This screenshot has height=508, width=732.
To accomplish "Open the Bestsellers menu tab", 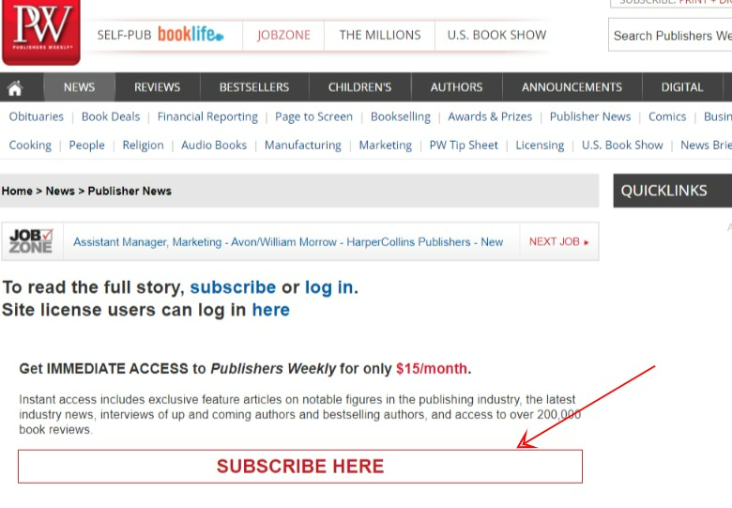I will pyautogui.click(x=254, y=87).
